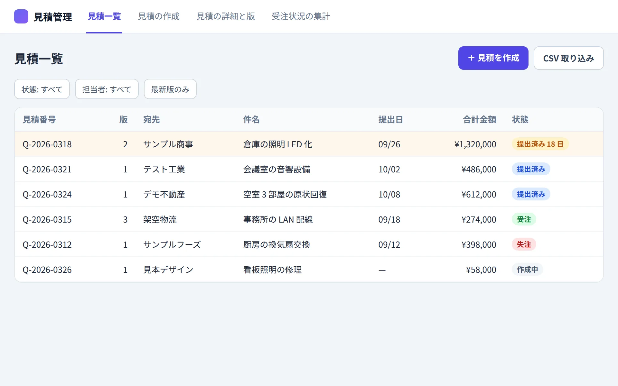
Task: Switch to the 見積一覧 tab
Action: [104, 16]
